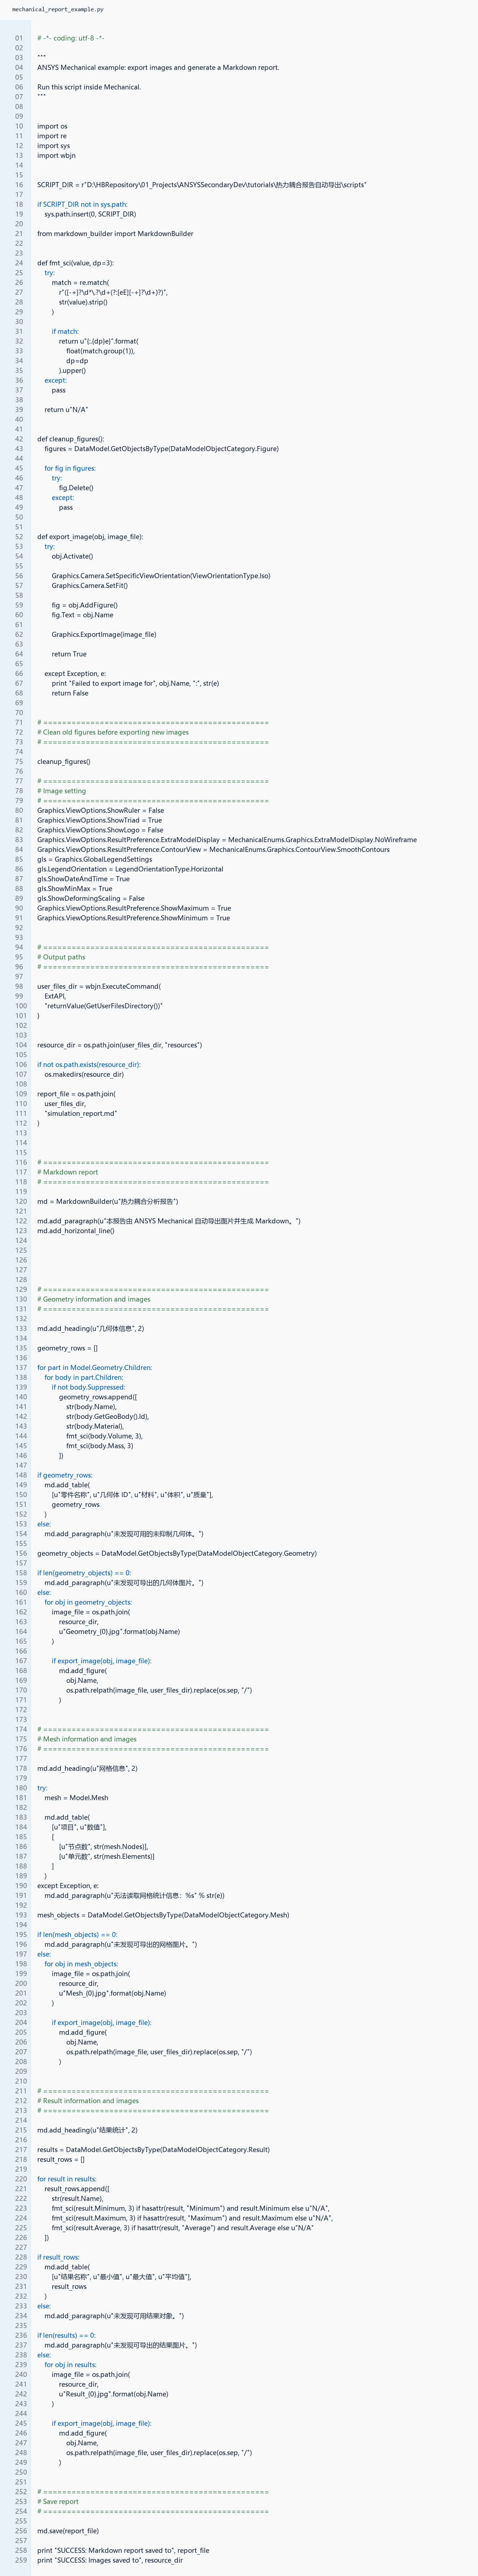This screenshot has height=2576, width=478.
Task: Click the 'import wbjn' statement
Action: (56, 156)
